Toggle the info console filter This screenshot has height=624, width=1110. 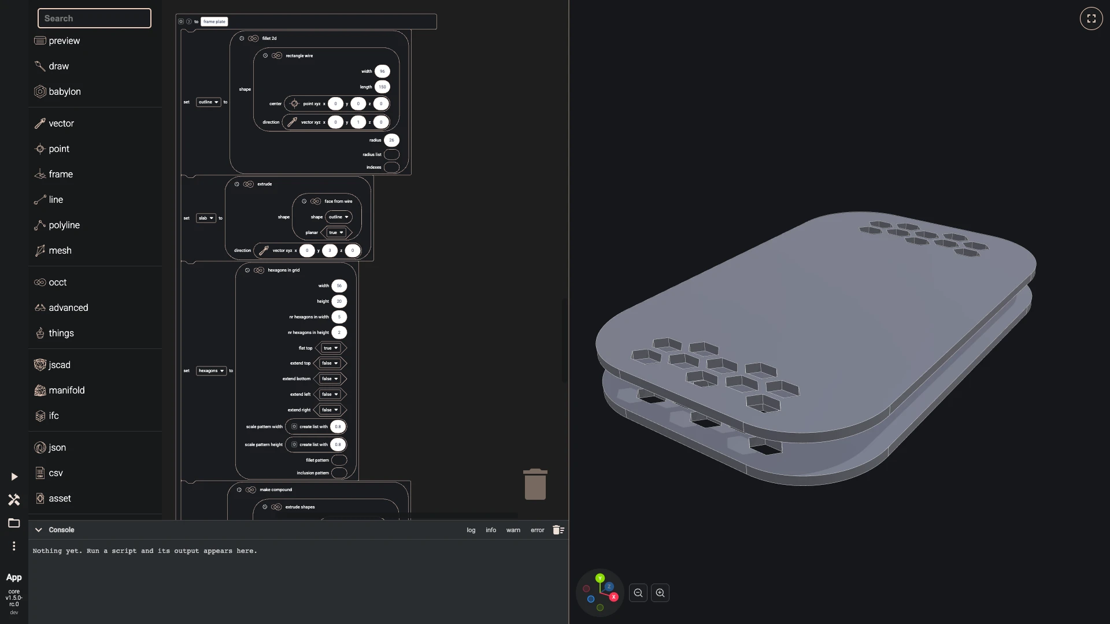pos(491,530)
